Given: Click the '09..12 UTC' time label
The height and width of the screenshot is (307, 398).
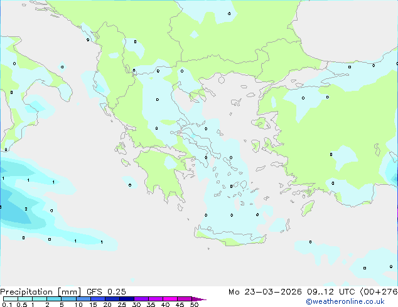Looking at the screenshot, I should coord(331,292).
